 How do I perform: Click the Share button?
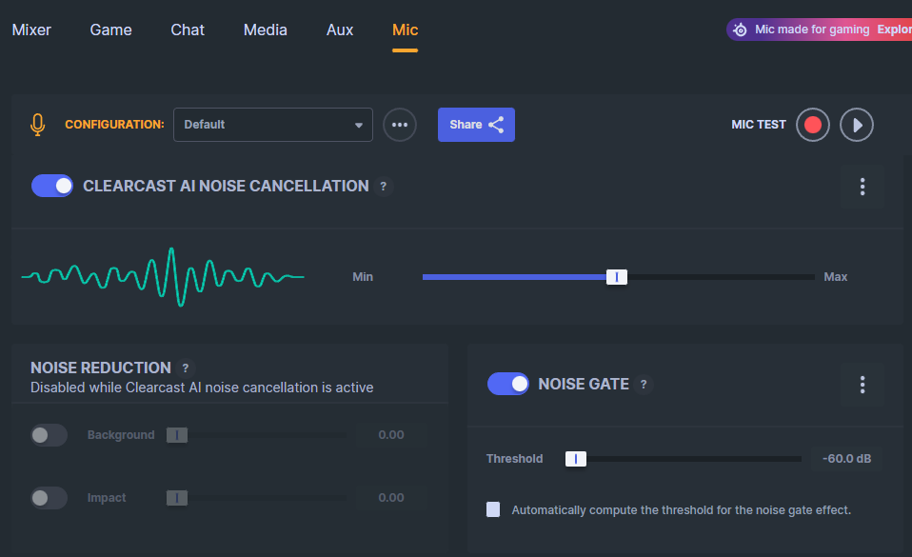pyautogui.click(x=476, y=125)
